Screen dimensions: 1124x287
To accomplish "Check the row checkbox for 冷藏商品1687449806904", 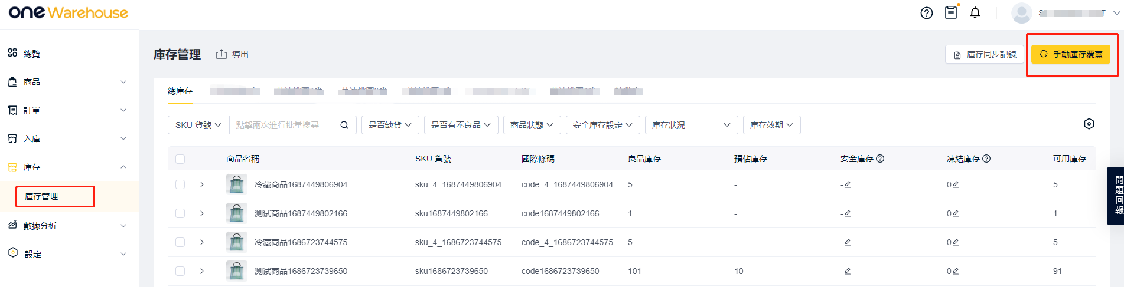I will pyautogui.click(x=180, y=185).
